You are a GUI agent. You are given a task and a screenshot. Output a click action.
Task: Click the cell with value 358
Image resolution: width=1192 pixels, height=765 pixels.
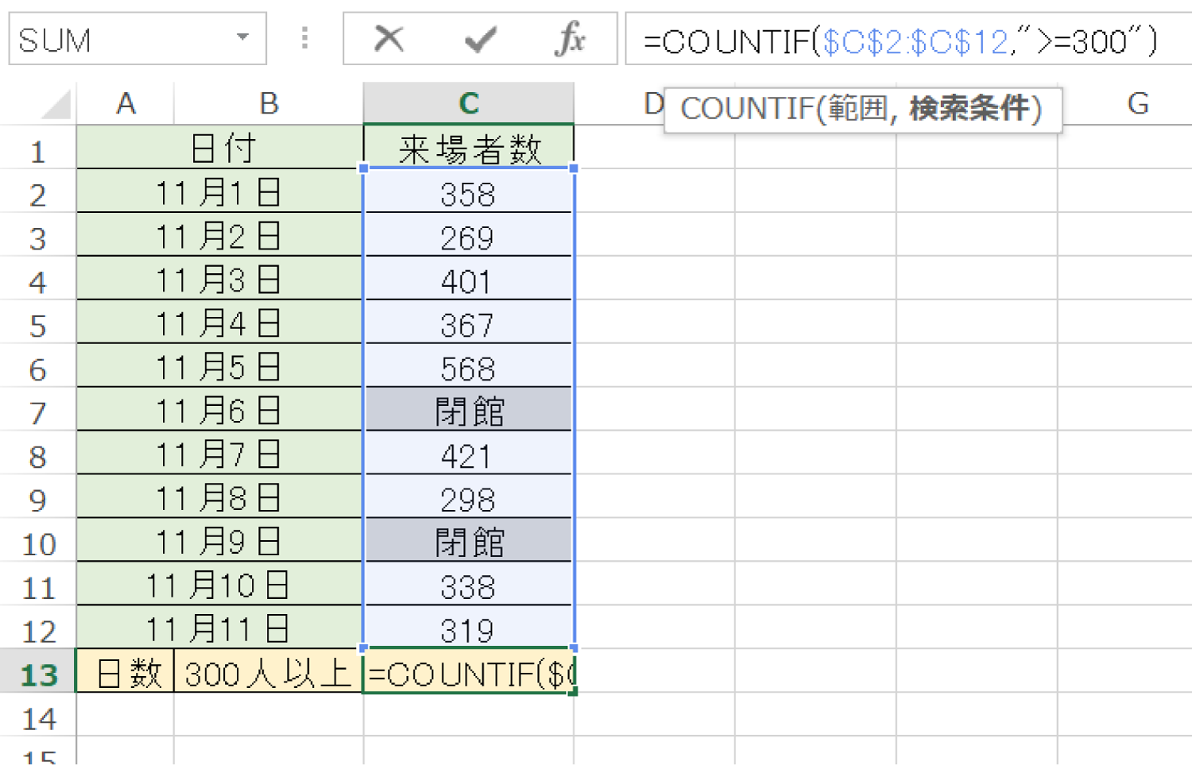[469, 191]
